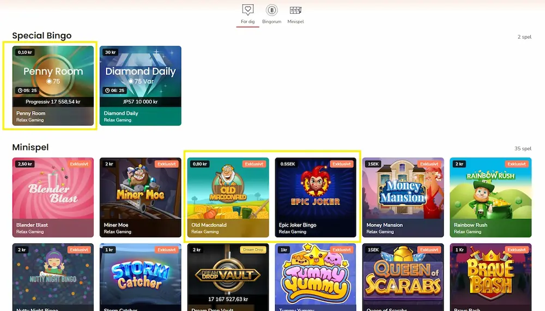The width and height of the screenshot is (545, 311).
Task: Click the 2,50 kr price tag
Action: click(x=25, y=164)
